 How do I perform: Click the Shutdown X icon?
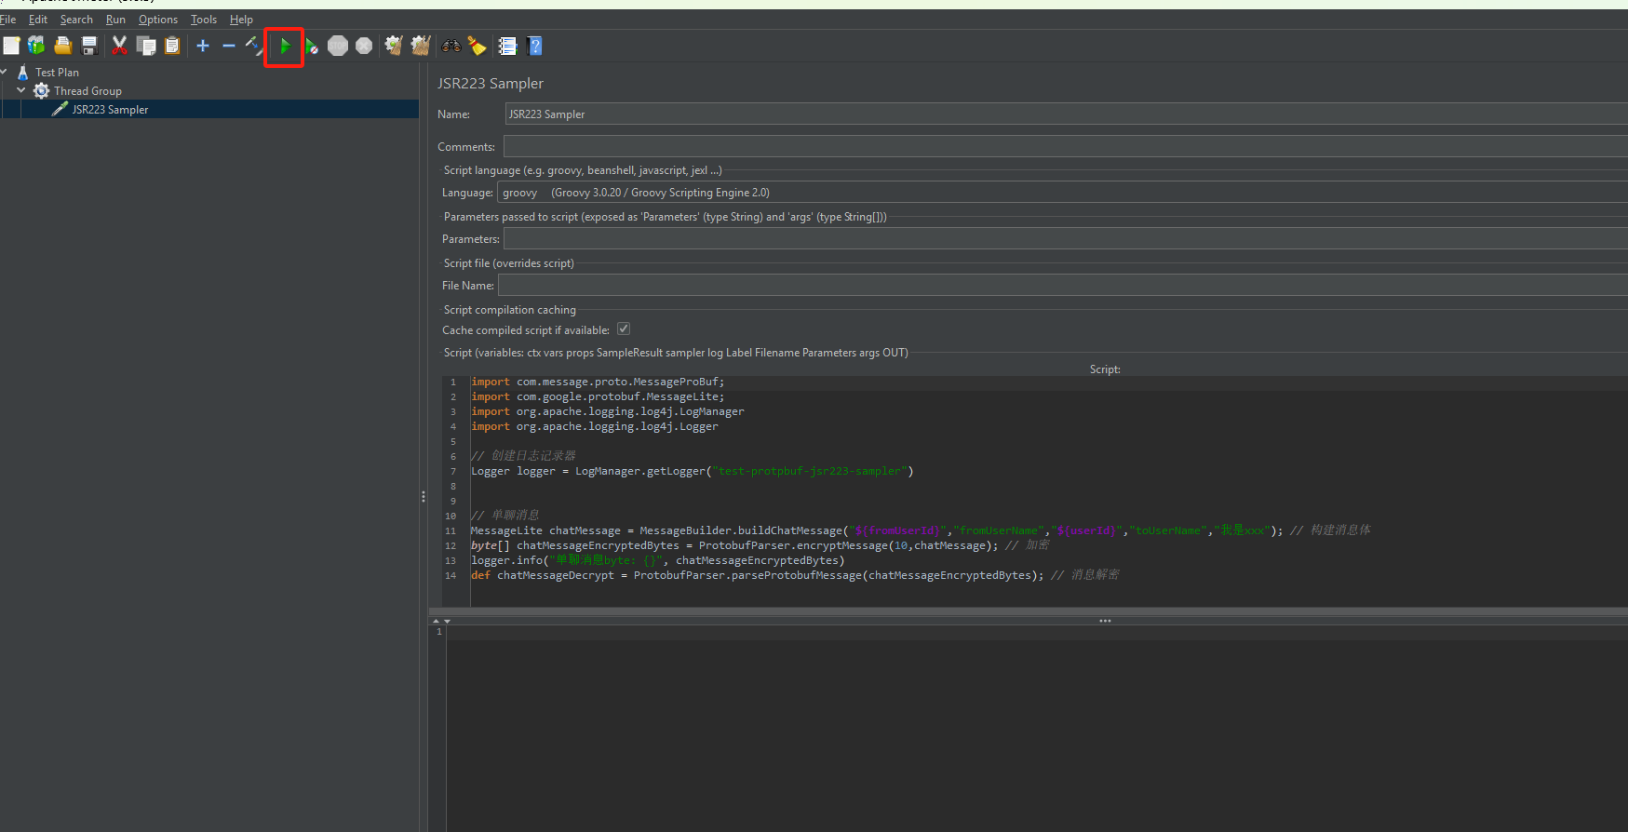click(364, 46)
